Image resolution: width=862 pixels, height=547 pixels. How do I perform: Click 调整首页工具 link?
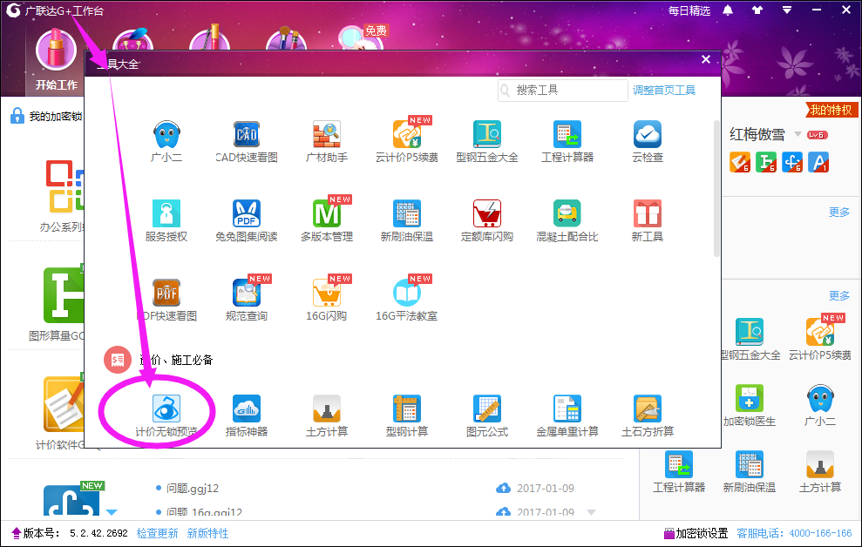(664, 90)
